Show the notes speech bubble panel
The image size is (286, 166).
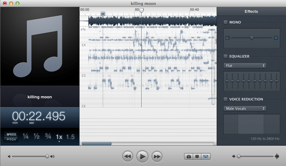197,156
